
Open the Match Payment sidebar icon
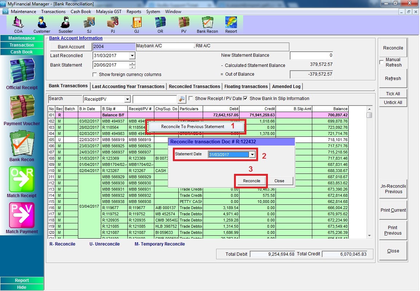[x=22, y=218]
